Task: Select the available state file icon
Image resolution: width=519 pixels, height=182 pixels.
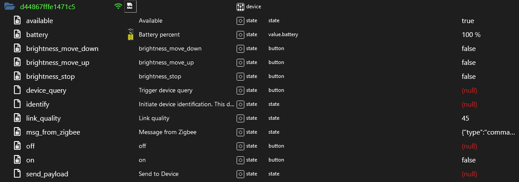Action: 17,20
